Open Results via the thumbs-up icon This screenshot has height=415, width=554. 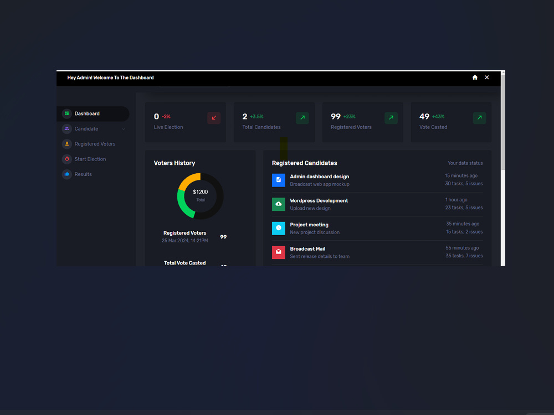coord(67,174)
